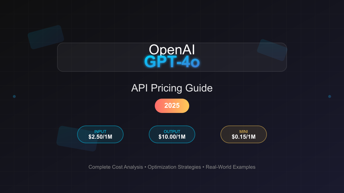The image size is (344, 193).
Task: Click the yellow MINI label
Action: pos(244,132)
